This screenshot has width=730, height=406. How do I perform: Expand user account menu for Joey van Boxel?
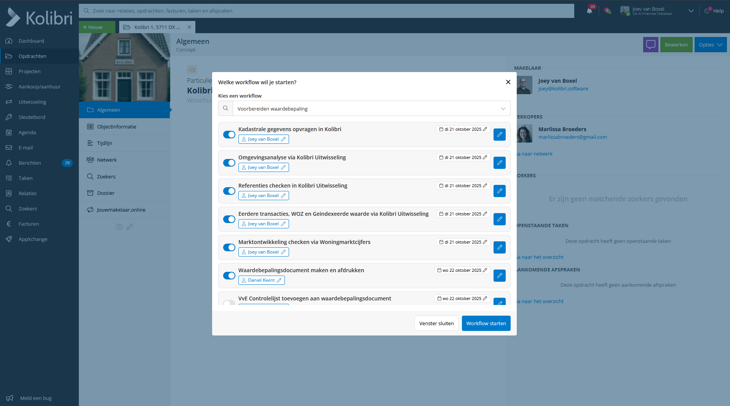691,11
